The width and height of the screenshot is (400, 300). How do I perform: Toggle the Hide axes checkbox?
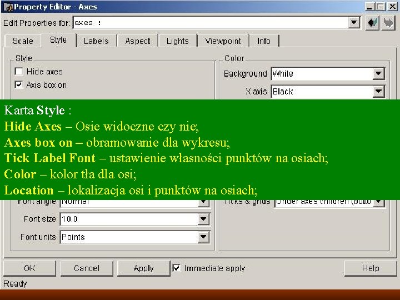click(x=19, y=72)
